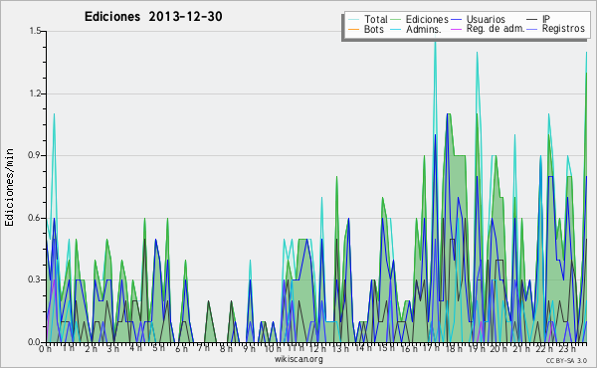Select the 'Bots' legend entry

tap(373, 29)
